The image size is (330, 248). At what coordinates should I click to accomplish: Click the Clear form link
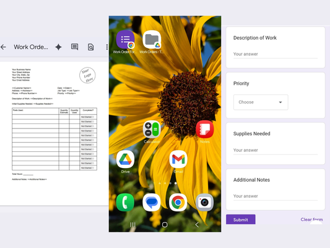[x=311, y=219]
